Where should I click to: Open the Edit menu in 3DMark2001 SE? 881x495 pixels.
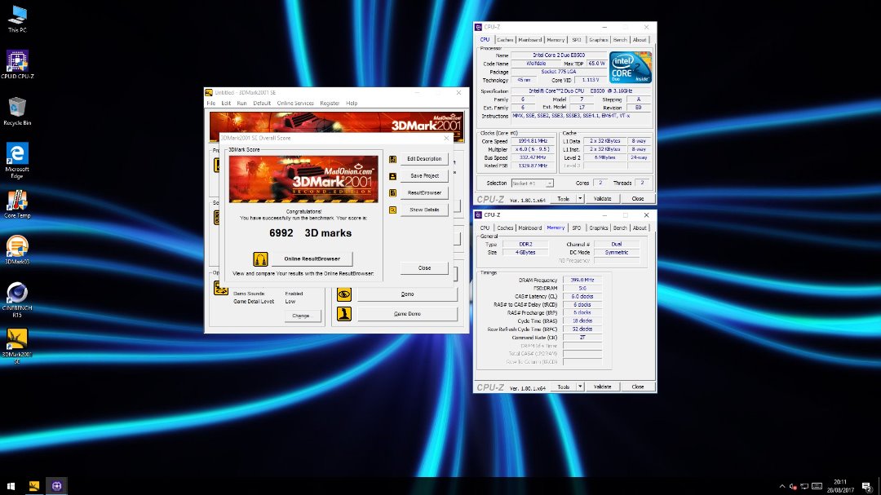(226, 104)
